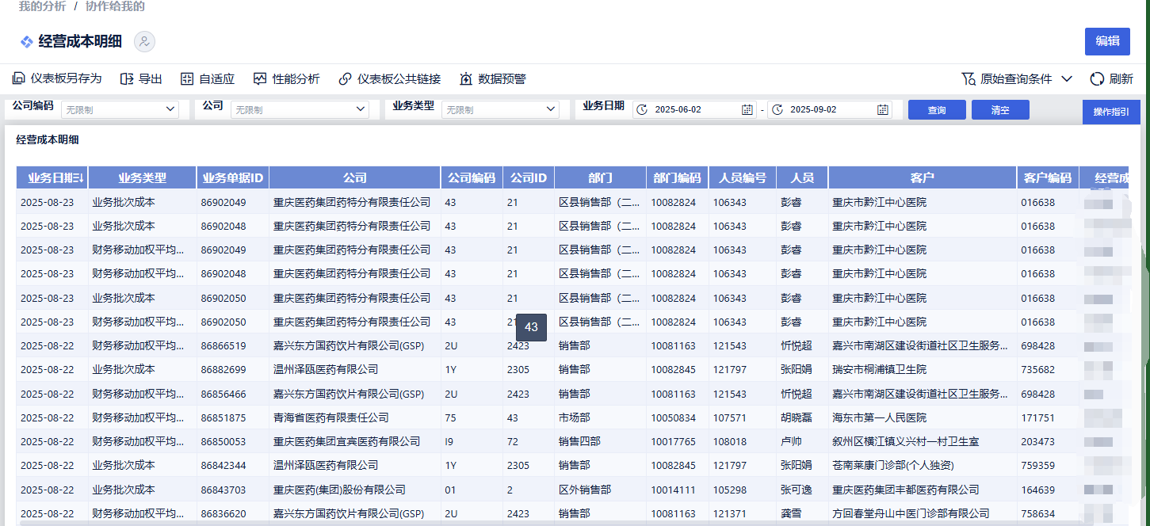The width and height of the screenshot is (1150, 526).
Task: Click the 查询 button
Action: 937,110
